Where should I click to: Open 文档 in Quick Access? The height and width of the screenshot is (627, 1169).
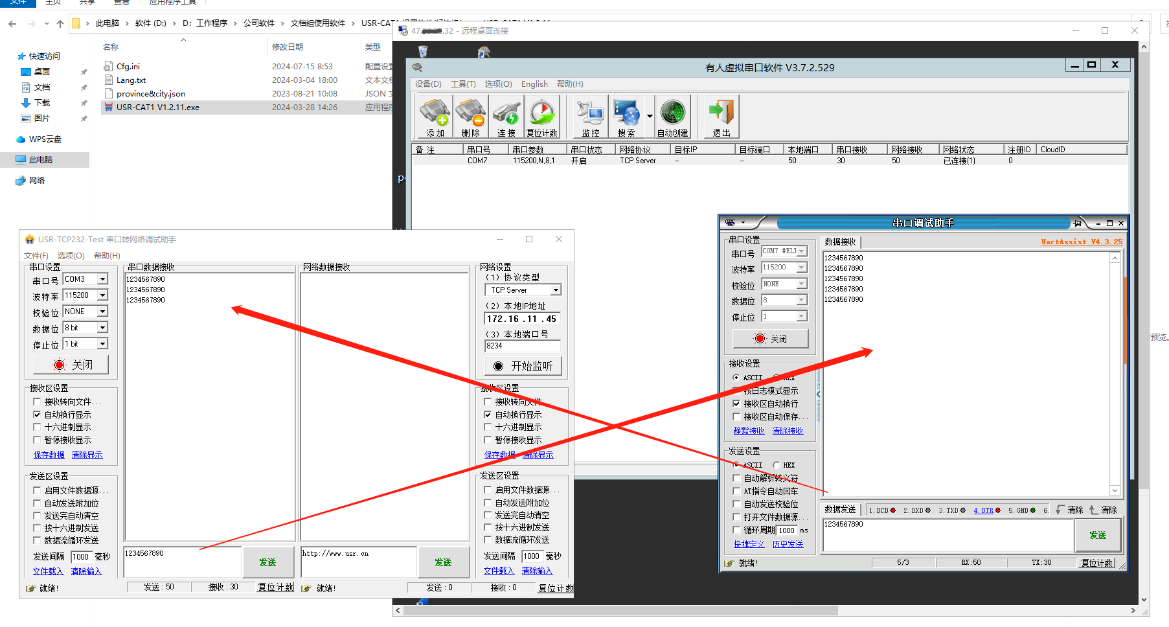tap(42, 87)
